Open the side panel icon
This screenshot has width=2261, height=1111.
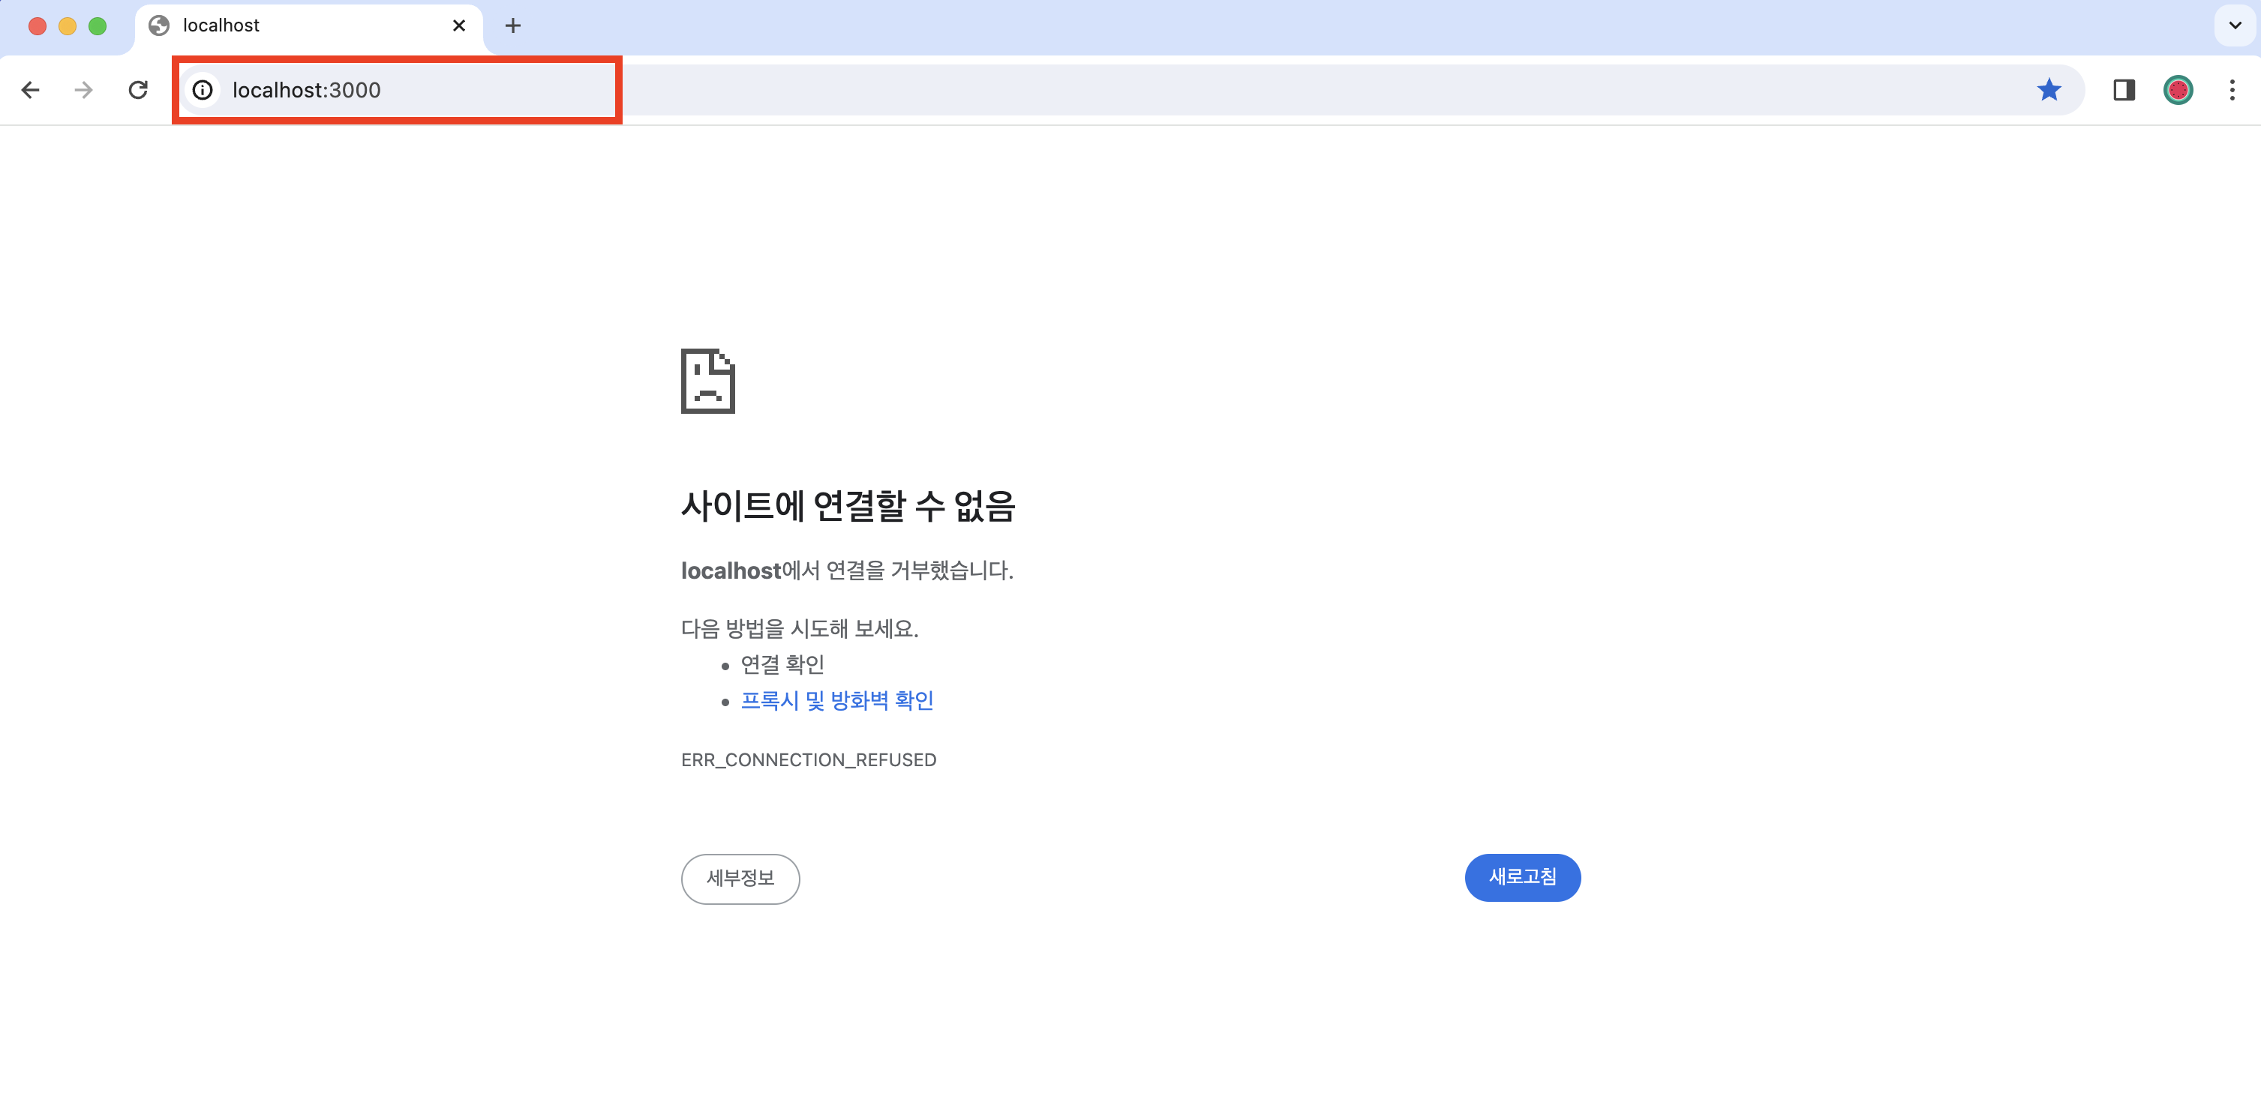(x=2123, y=89)
